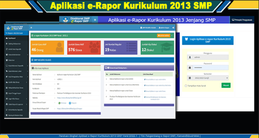
Task: Open Dashboard in the sidebar menu
Action: (12, 38)
